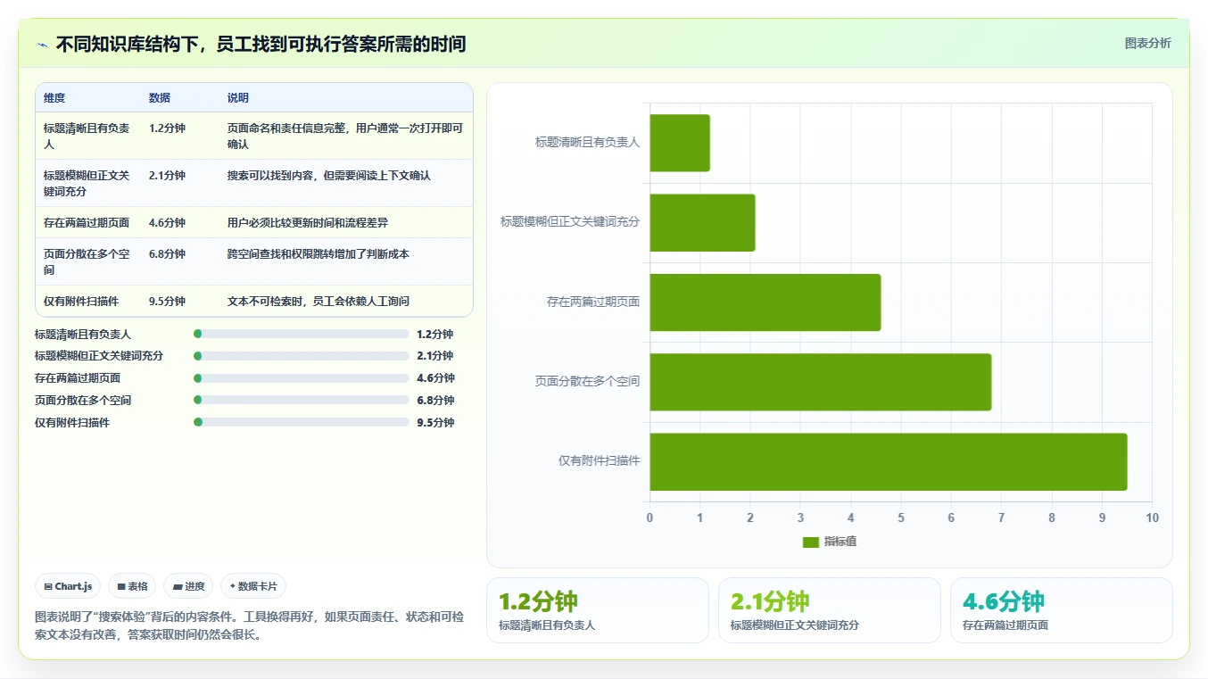
Task: Select the 数据卡片 tag chip
Action: tap(253, 586)
